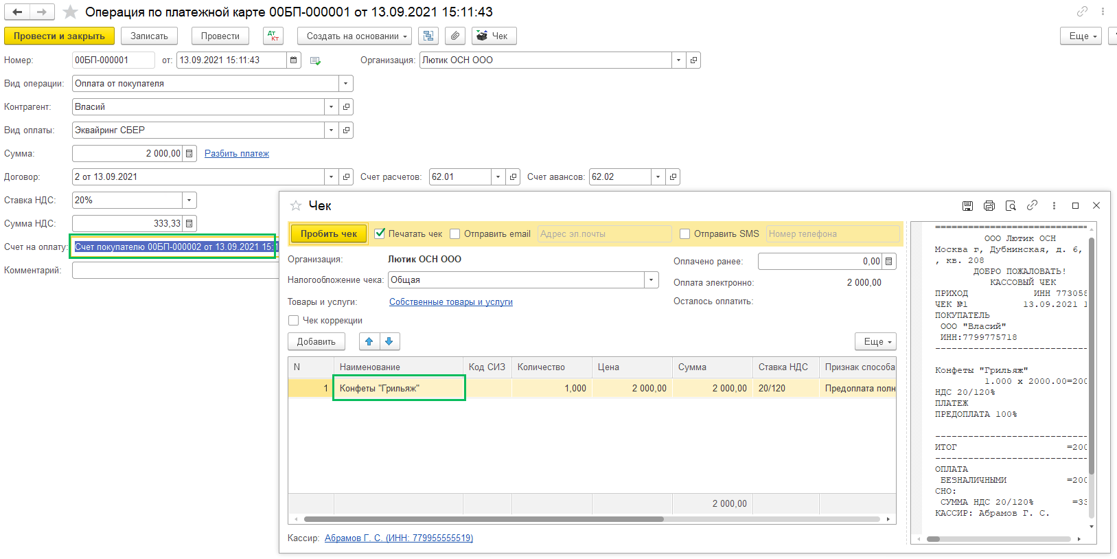
Task: Expand Налогообложение чека dropdown
Action: coord(651,280)
